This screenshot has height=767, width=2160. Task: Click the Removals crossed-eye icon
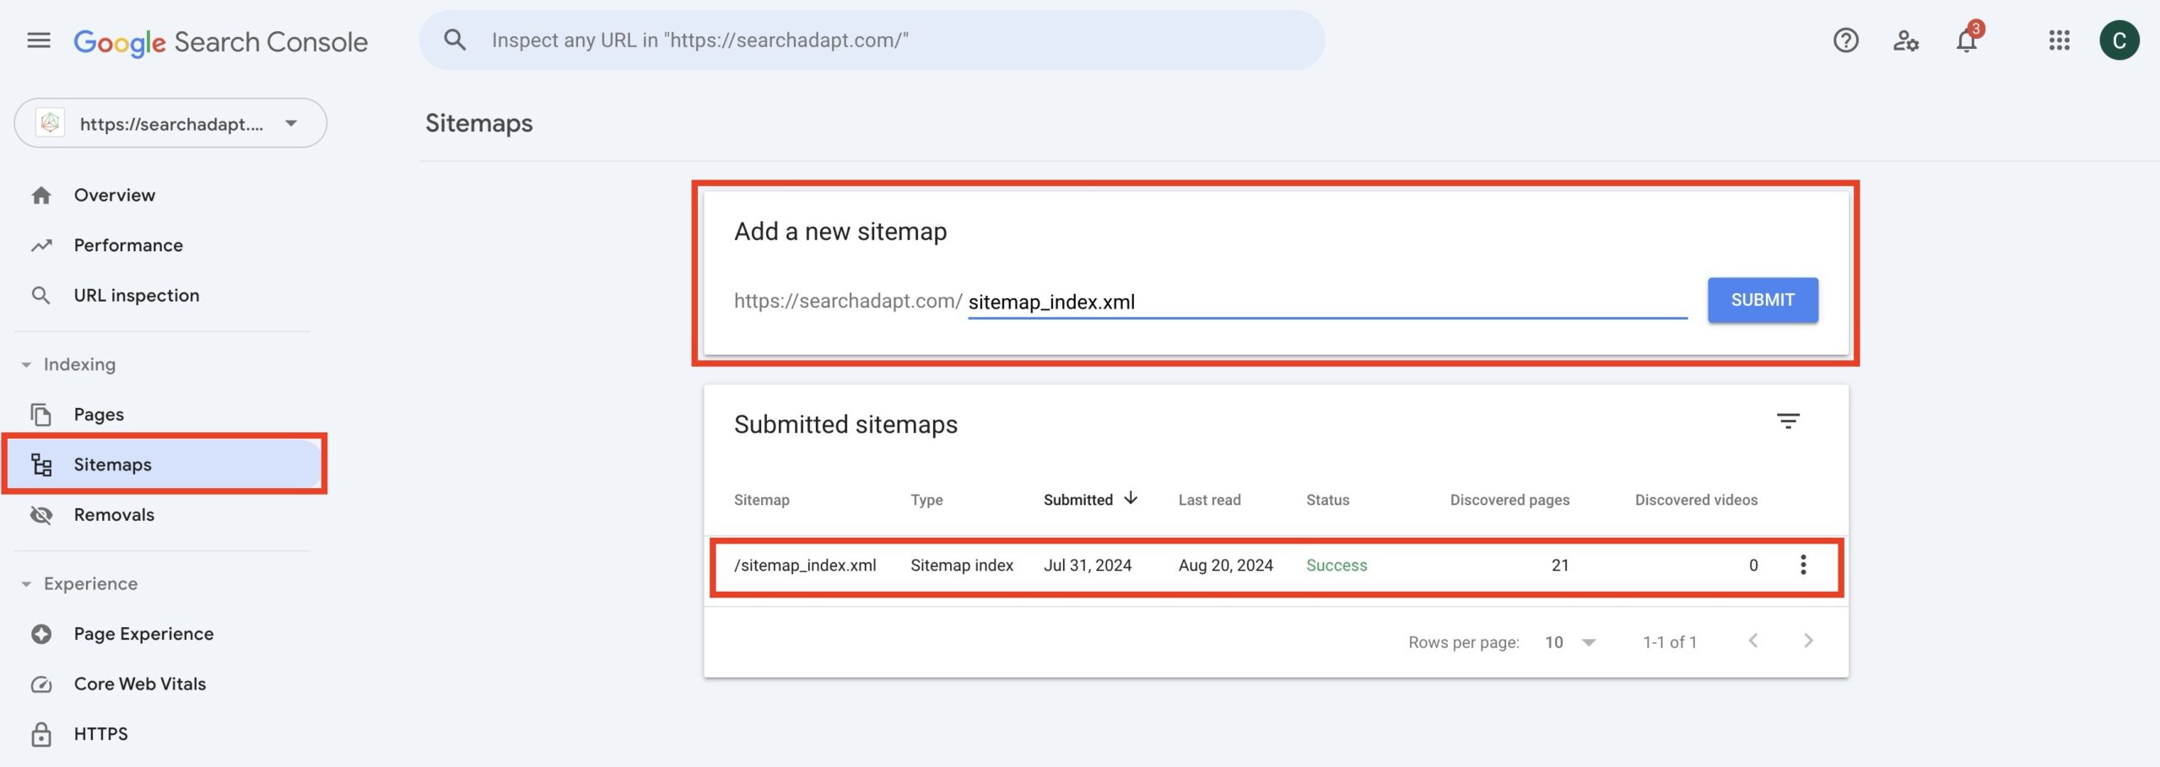tap(41, 515)
